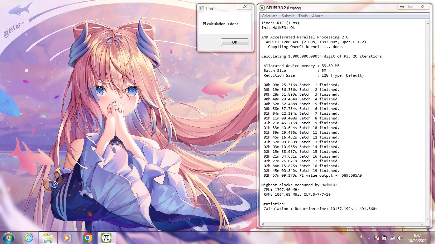
Task: Minimize the GPUPI window
Action: [402, 6]
